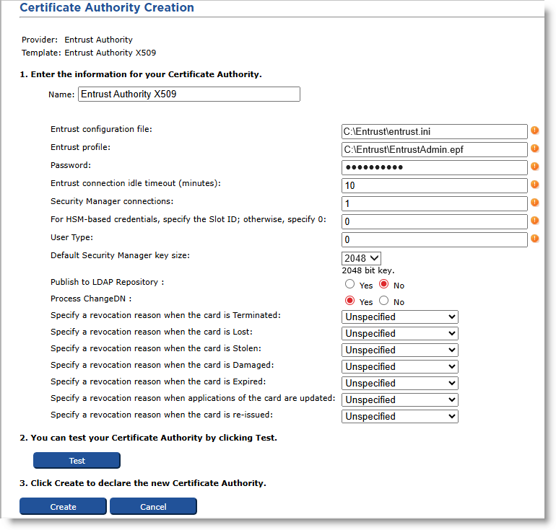Click the Test button

(x=77, y=461)
